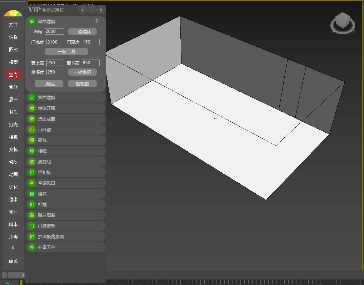364x285 pixels.
Task: Click the green 选 icon
Action: coord(31,119)
